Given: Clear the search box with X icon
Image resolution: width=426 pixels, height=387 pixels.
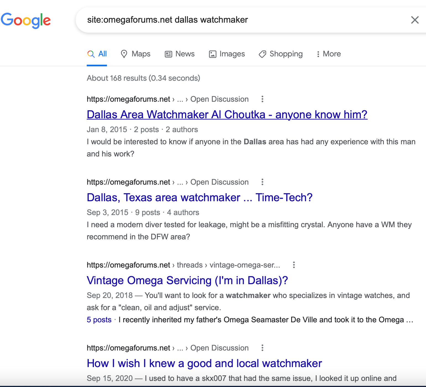Looking at the screenshot, I should (x=415, y=20).
